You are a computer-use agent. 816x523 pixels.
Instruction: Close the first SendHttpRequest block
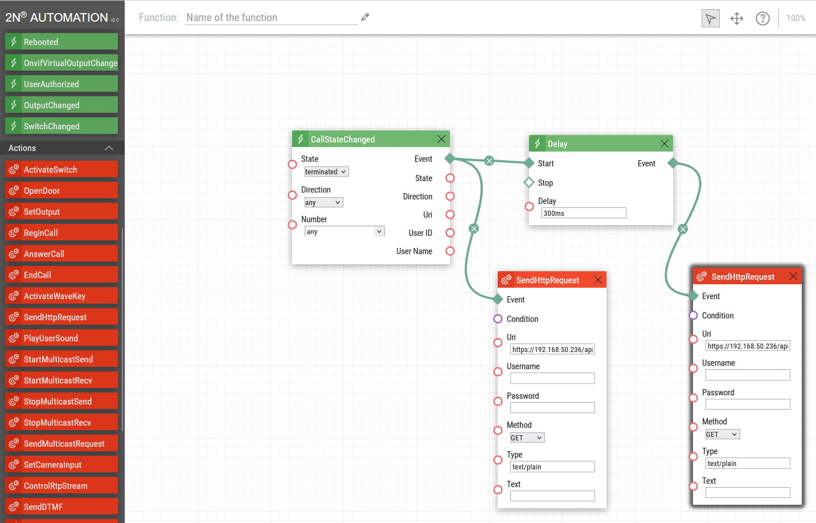(x=598, y=280)
